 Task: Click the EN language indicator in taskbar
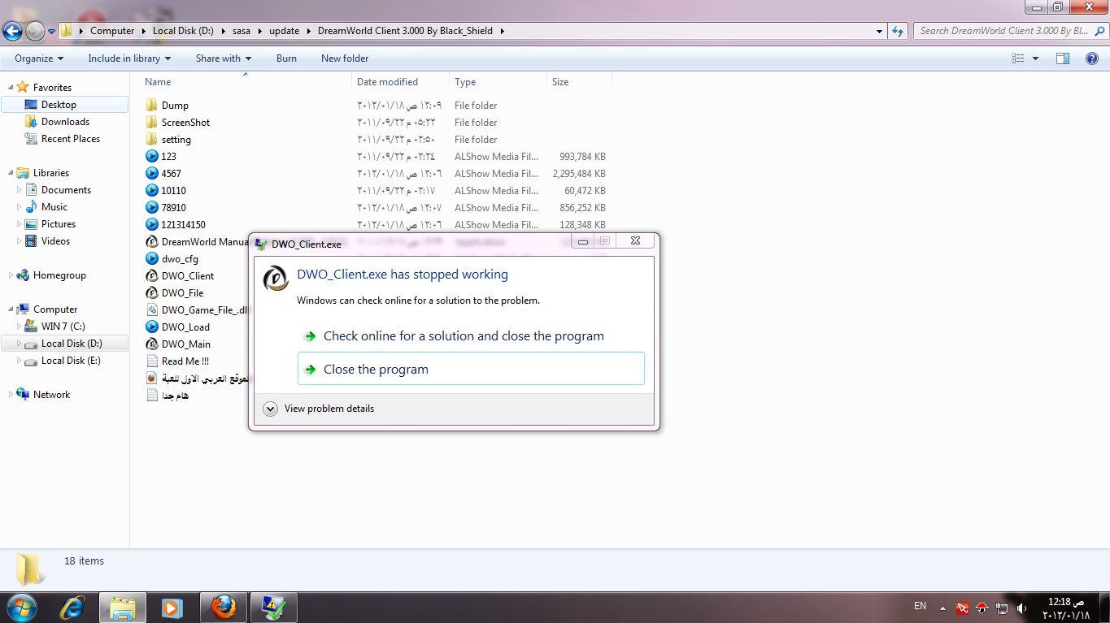[x=920, y=606]
